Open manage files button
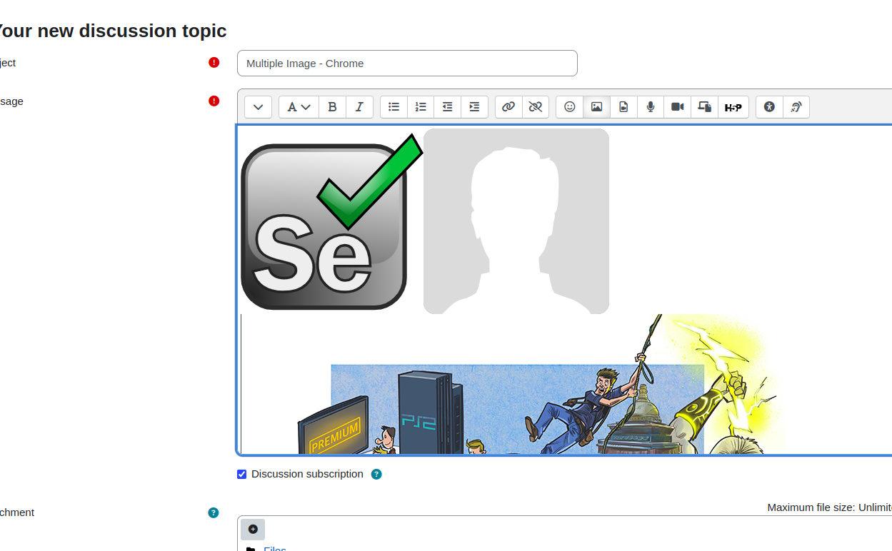This screenshot has height=551, width=892. point(705,107)
